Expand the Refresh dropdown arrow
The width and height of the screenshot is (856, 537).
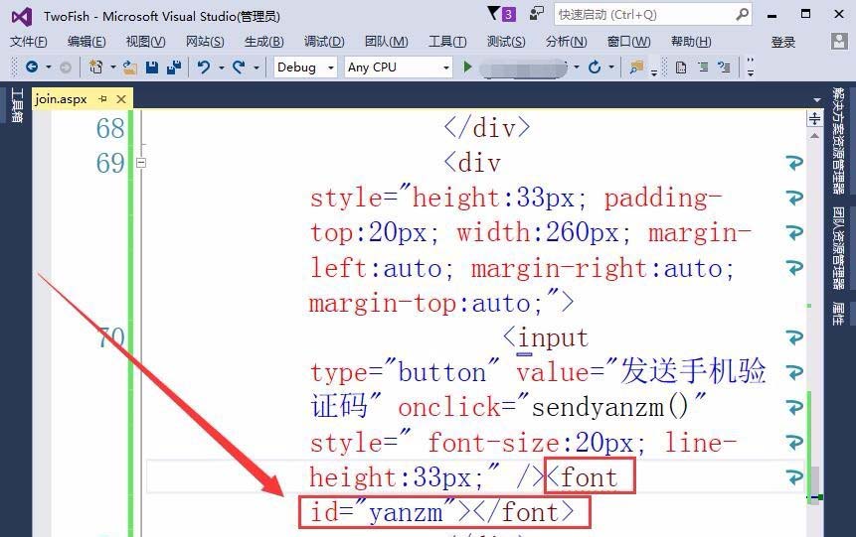pyautogui.click(x=611, y=67)
